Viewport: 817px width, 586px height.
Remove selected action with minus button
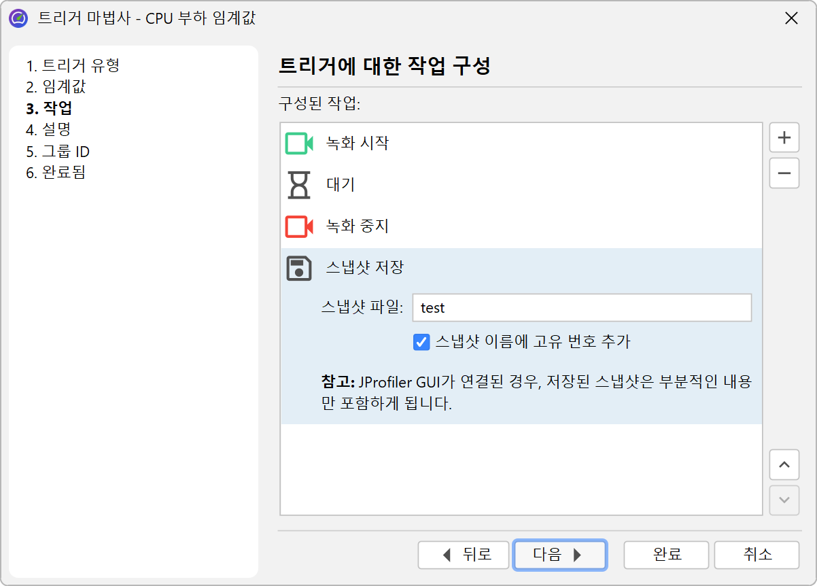pyautogui.click(x=784, y=173)
